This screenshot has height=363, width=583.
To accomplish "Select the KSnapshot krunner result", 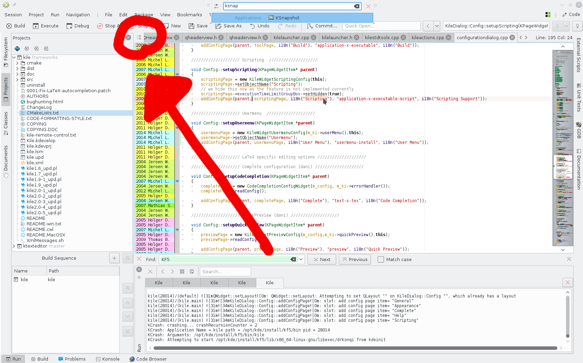I will pyautogui.click(x=292, y=18).
